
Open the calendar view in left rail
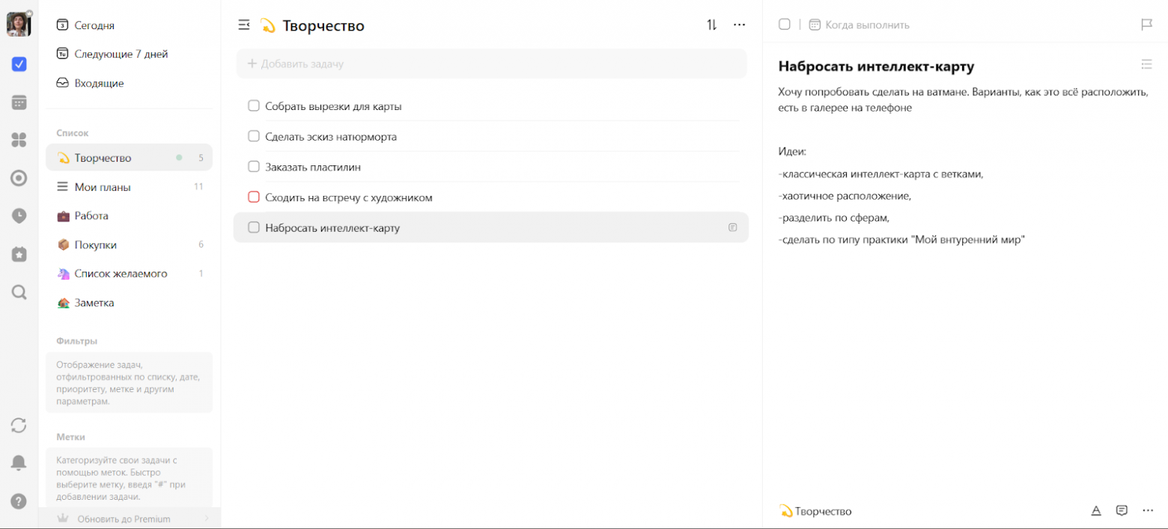click(19, 103)
